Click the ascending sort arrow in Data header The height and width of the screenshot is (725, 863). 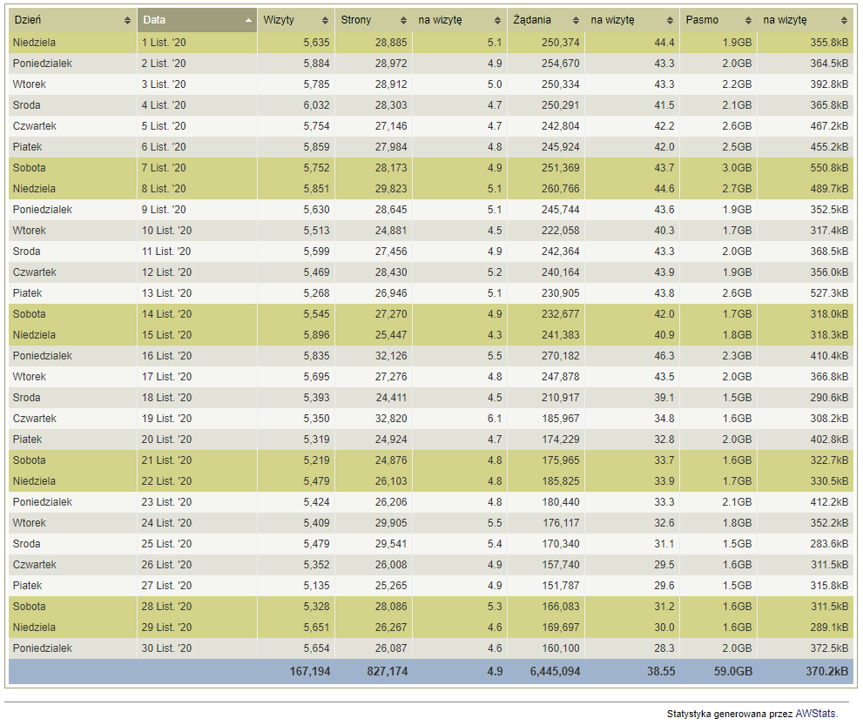(x=248, y=20)
